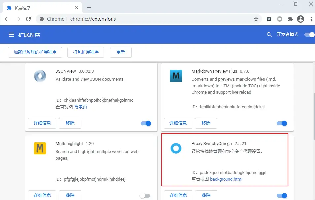Click the Proxy SwitchyOmega circle toolbar icon
This screenshot has height=200, width=315.
point(280,19)
